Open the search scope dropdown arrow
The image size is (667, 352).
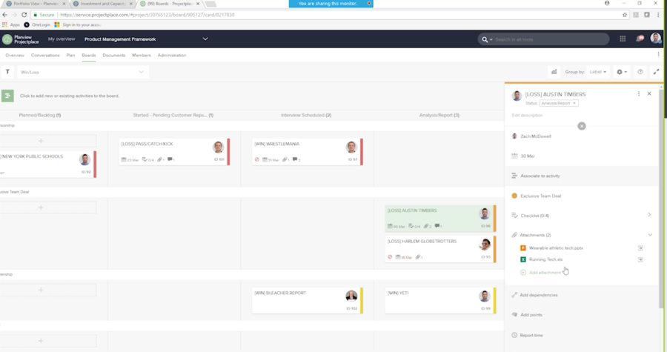click(x=491, y=39)
